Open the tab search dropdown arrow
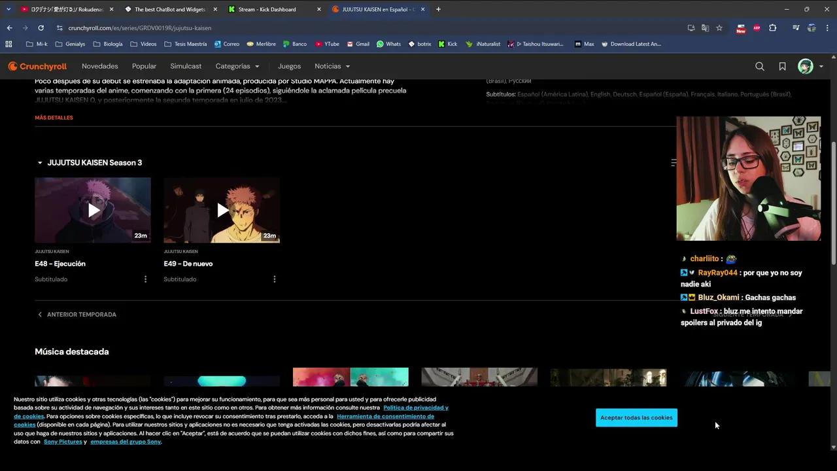This screenshot has height=471, width=837. tap(9, 9)
